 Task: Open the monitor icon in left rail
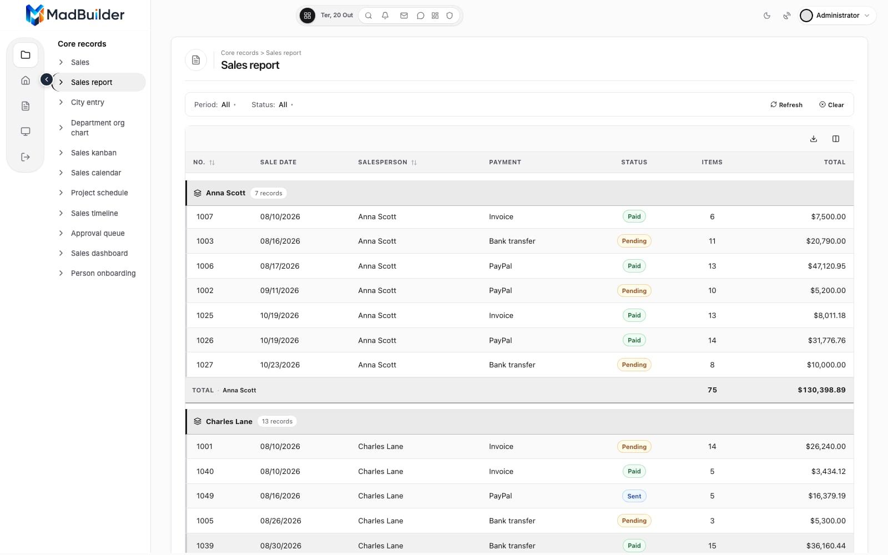pos(26,132)
